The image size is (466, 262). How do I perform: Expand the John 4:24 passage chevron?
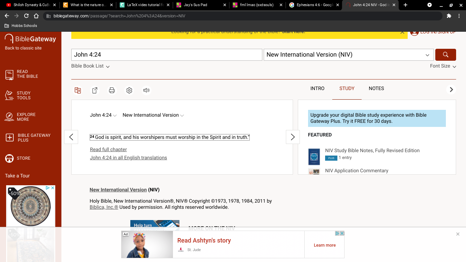click(x=115, y=116)
